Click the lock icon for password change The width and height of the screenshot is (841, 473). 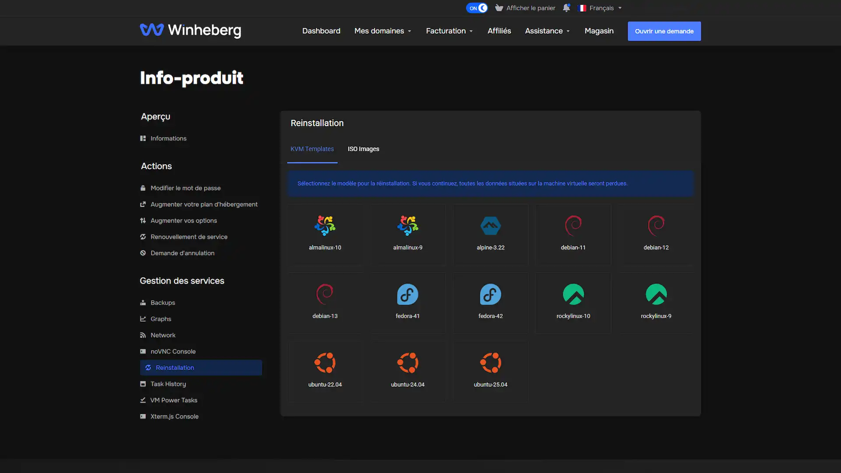pyautogui.click(x=143, y=188)
